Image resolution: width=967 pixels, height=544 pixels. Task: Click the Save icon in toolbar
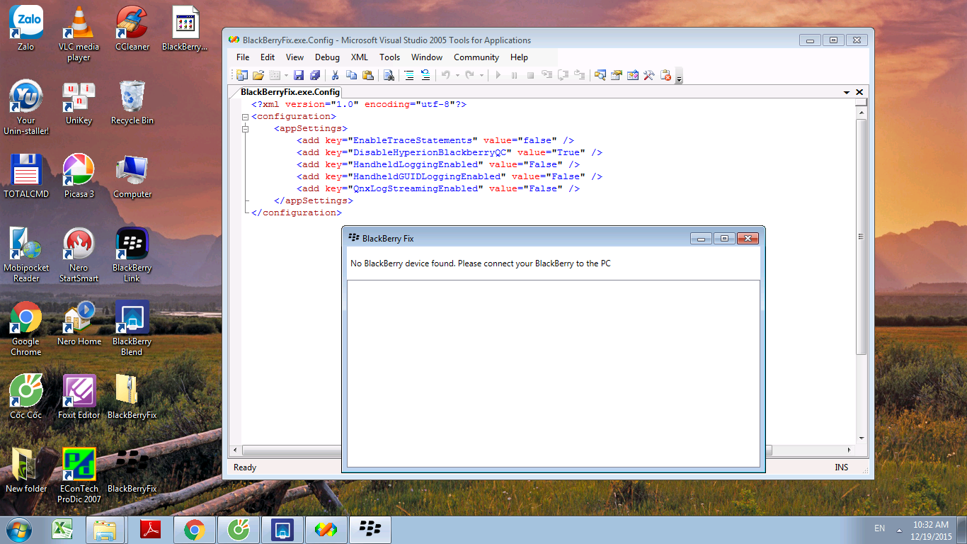(x=299, y=75)
